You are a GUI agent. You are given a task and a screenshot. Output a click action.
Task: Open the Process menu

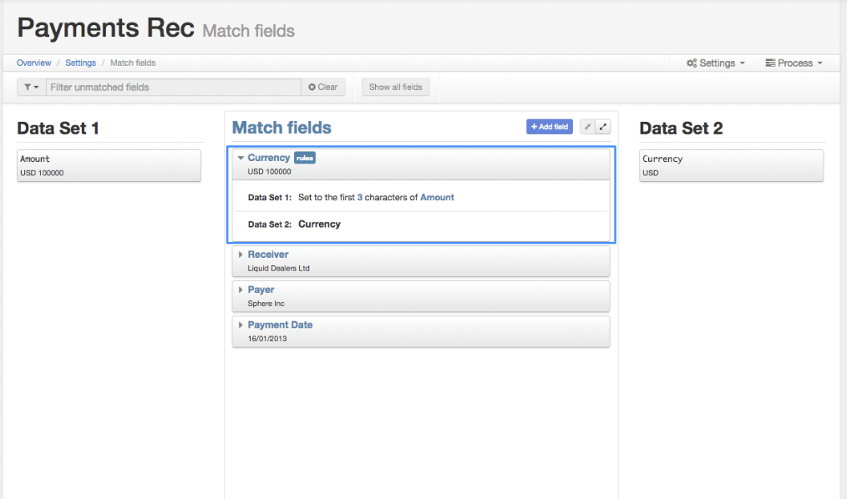pyautogui.click(x=794, y=63)
